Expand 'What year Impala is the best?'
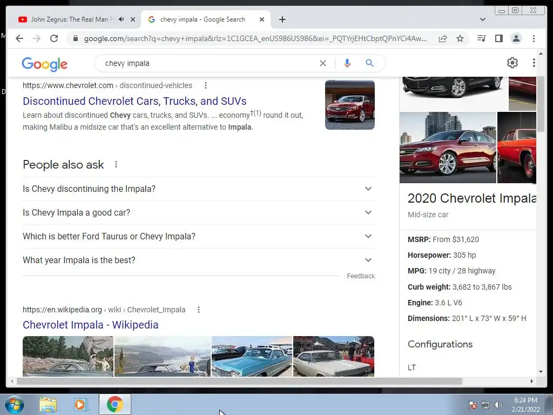This screenshot has height=415, width=553. tap(199, 260)
